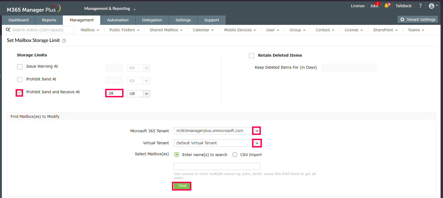443x198 pixels.
Task: Click the Storage Limits section title
Action: (x=32, y=55)
